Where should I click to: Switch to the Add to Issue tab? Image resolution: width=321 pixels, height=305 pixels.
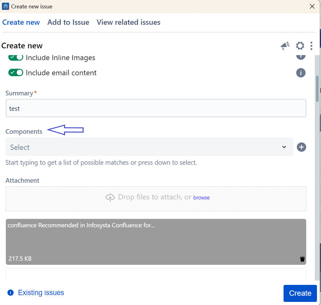pos(68,22)
